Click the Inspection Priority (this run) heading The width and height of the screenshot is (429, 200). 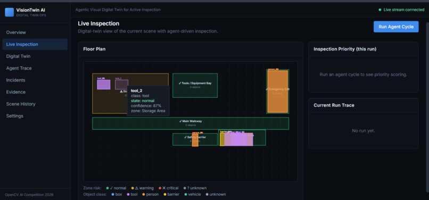tap(345, 49)
